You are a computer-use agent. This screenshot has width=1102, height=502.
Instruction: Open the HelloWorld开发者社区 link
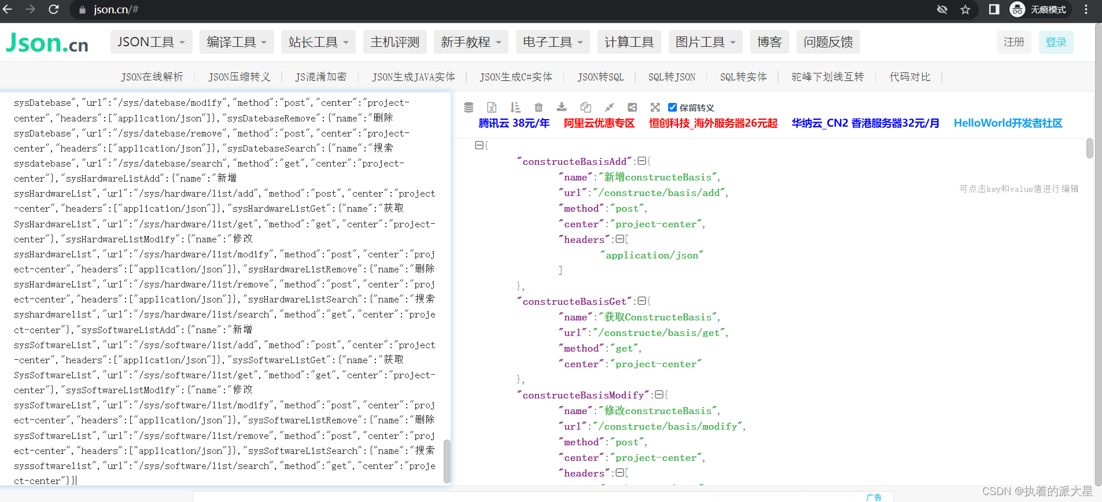click(x=1008, y=123)
